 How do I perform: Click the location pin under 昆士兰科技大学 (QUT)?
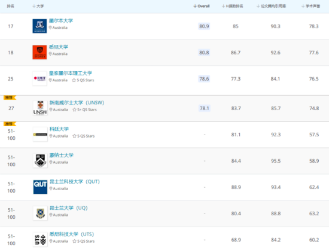51,188
